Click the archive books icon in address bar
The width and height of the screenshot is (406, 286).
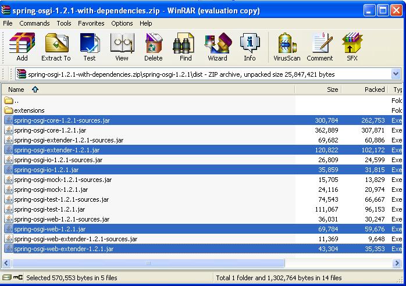click(22, 74)
